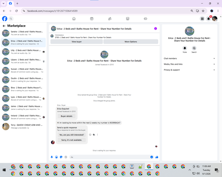
Task: Open the Friends icon in top navigation
Action: [x=110, y=19]
